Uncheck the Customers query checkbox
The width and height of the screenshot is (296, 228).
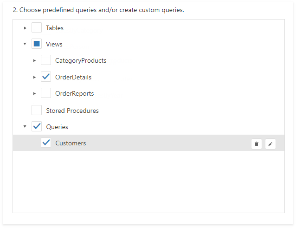(x=46, y=143)
